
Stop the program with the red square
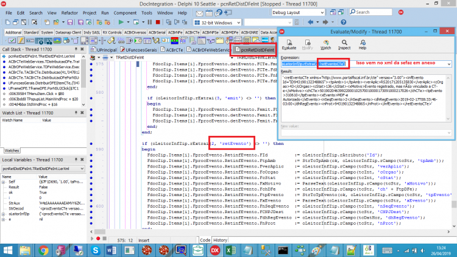pyautogui.click(x=158, y=22)
